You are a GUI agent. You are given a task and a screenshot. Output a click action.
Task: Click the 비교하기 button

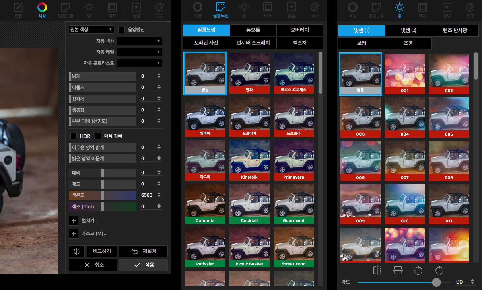(102, 251)
